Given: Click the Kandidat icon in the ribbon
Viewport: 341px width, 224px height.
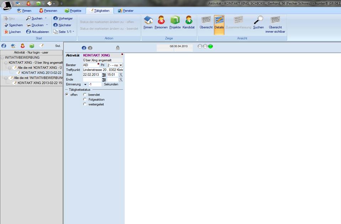Looking at the screenshot, I should pos(189,22).
